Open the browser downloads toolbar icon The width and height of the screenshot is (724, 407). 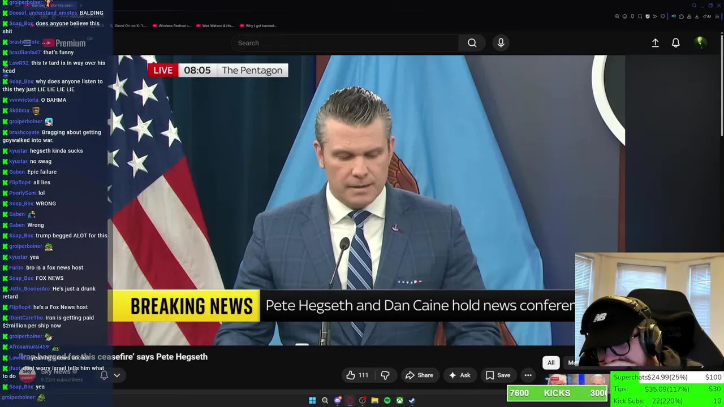697,16
